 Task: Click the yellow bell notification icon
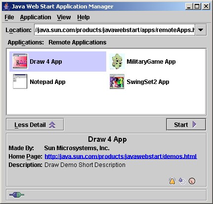[172, 181]
